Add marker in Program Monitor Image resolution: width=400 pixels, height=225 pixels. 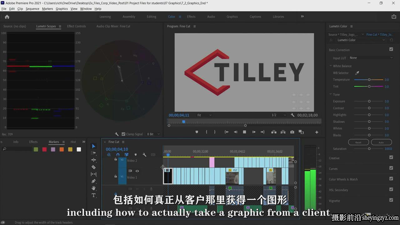197,132
